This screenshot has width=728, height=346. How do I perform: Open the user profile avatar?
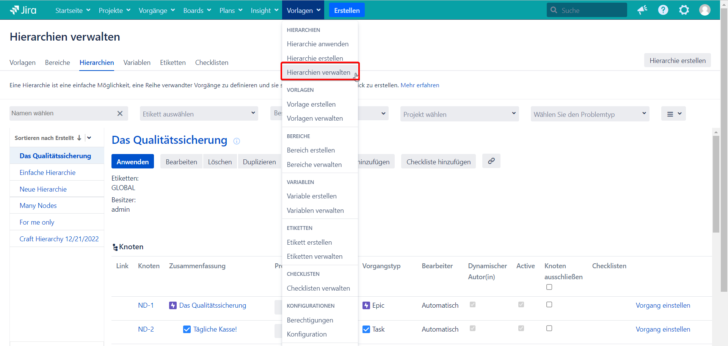[704, 10]
